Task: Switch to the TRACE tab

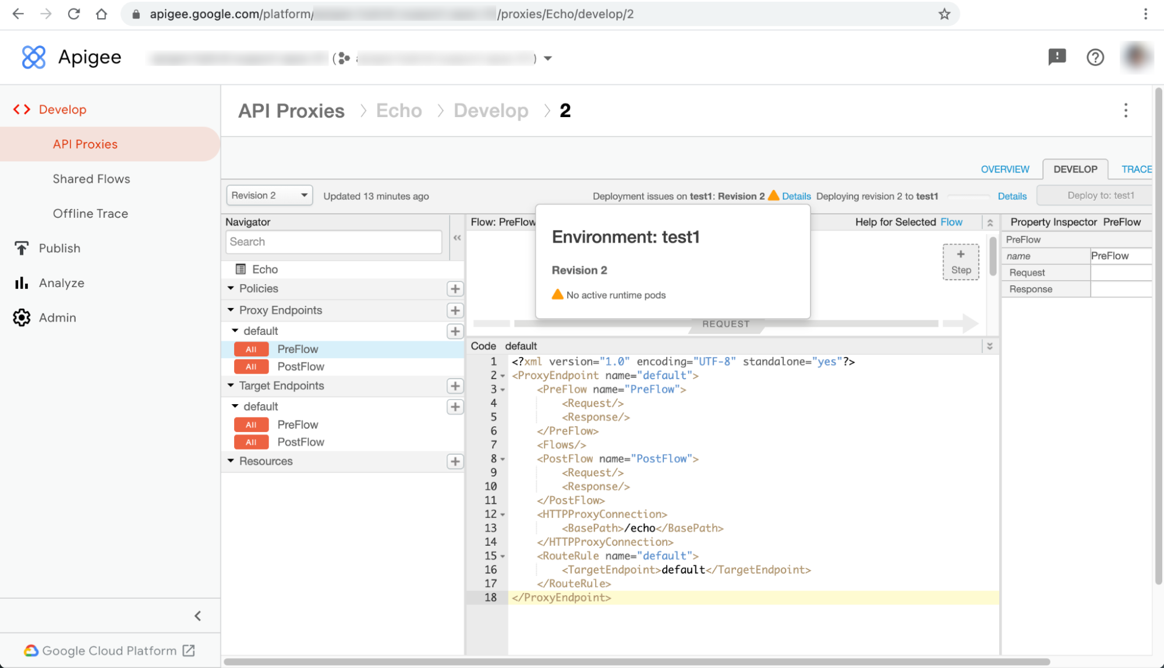Action: (1136, 169)
